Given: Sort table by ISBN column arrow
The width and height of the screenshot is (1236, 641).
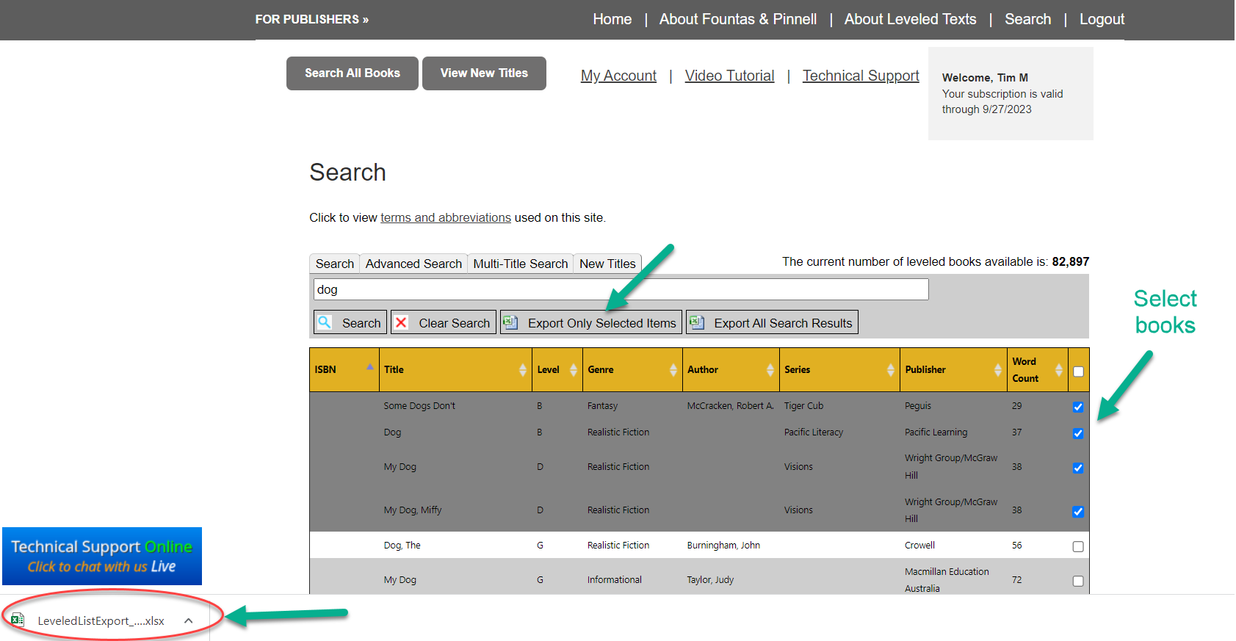Looking at the screenshot, I should [369, 367].
